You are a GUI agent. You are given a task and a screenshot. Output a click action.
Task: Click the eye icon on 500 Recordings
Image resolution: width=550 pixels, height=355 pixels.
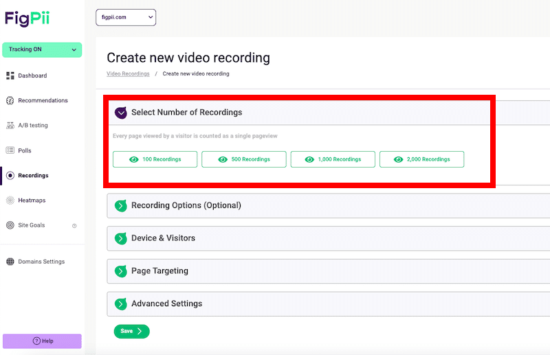[223, 159]
